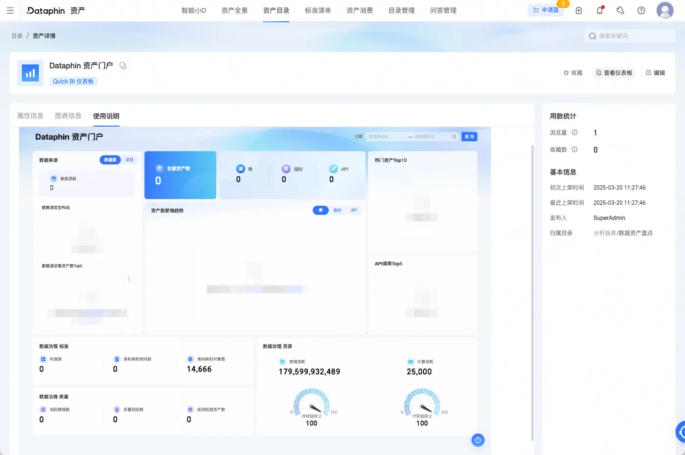Click the 分析报表/数据资产盘点 directory link
This screenshot has width=685, height=455.
pyautogui.click(x=623, y=233)
